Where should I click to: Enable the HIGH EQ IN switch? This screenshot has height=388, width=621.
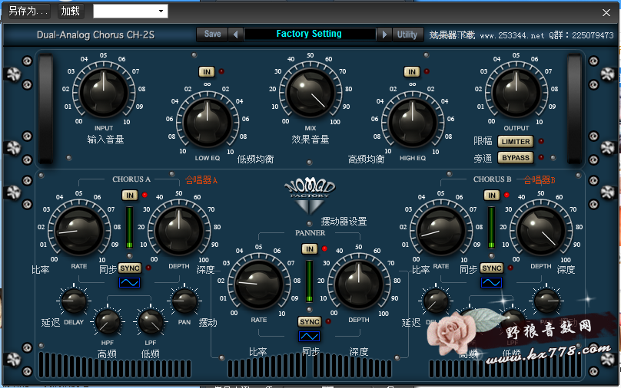click(412, 72)
